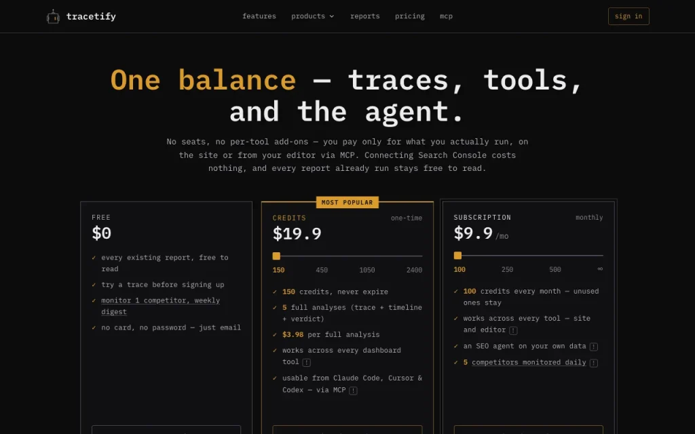Click '5 full analyses' feature line
The width and height of the screenshot is (695, 434).
(x=352, y=313)
